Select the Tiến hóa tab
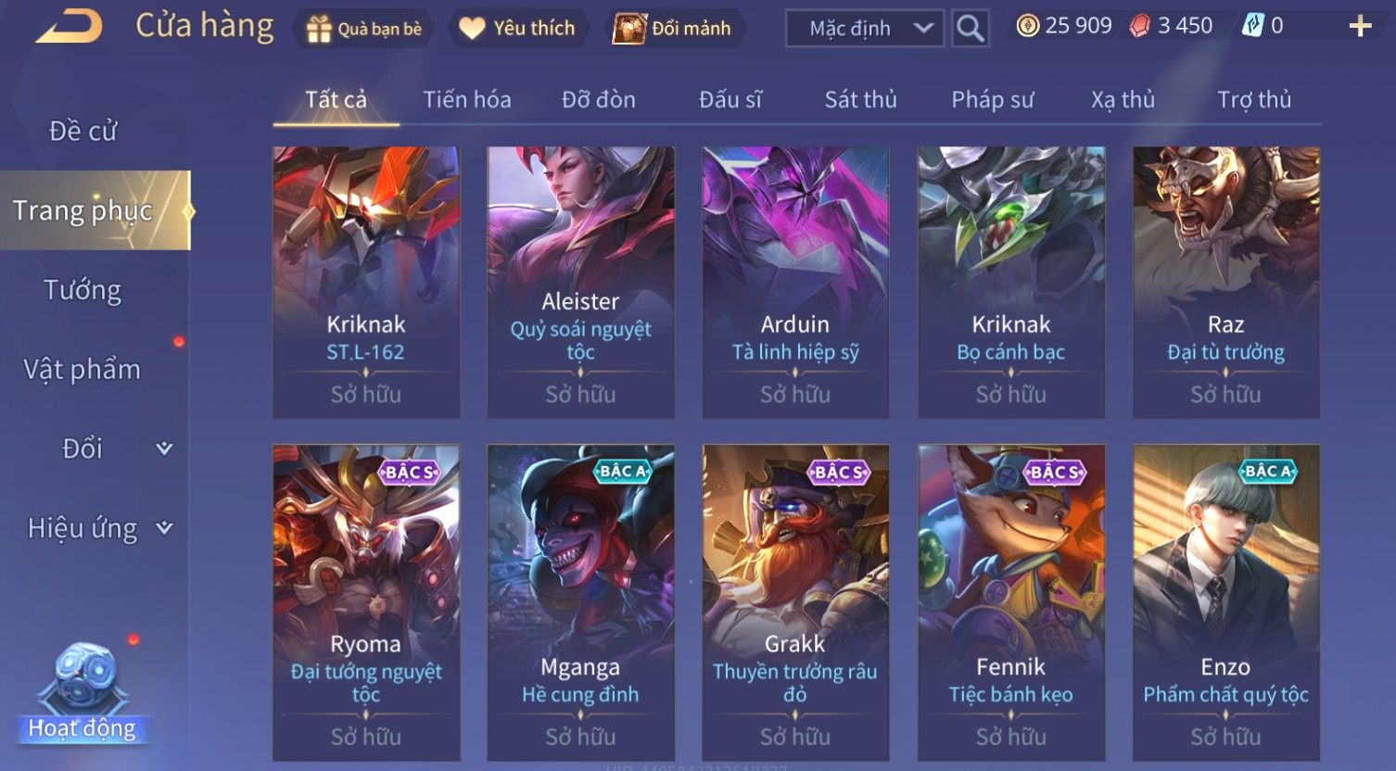Viewport: 1396px width, 771px height. click(x=467, y=99)
